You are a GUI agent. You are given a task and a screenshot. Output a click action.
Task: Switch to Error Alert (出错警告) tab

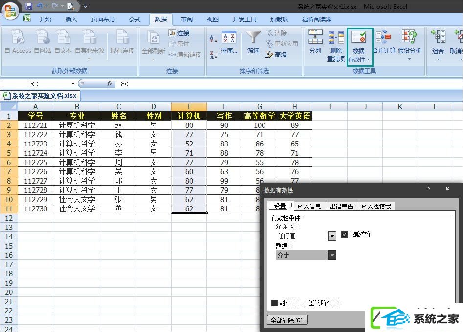pyautogui.click(x=341, y=207)
